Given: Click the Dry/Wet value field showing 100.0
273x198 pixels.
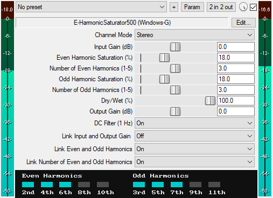Looking at the screenshot, I should (x=236, y=101).
